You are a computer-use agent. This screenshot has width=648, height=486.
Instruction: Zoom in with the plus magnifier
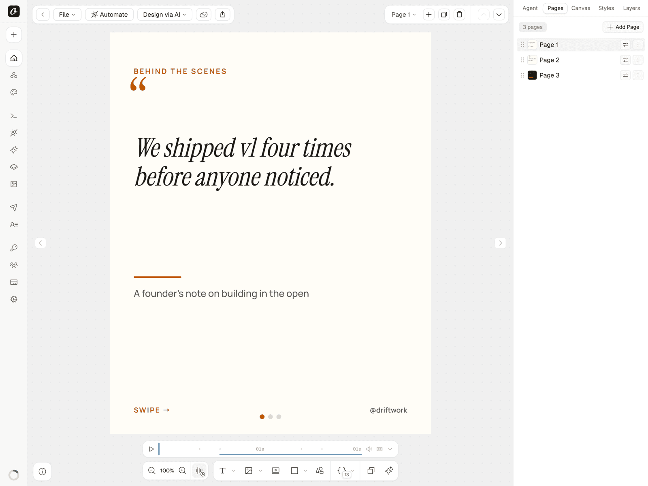(x=183, y=471)
